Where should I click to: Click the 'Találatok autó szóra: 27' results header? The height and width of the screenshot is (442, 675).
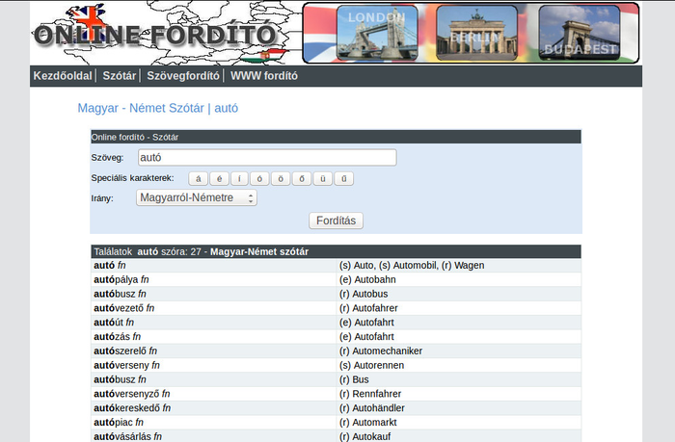pyautogui.click(x=336, y=251)
